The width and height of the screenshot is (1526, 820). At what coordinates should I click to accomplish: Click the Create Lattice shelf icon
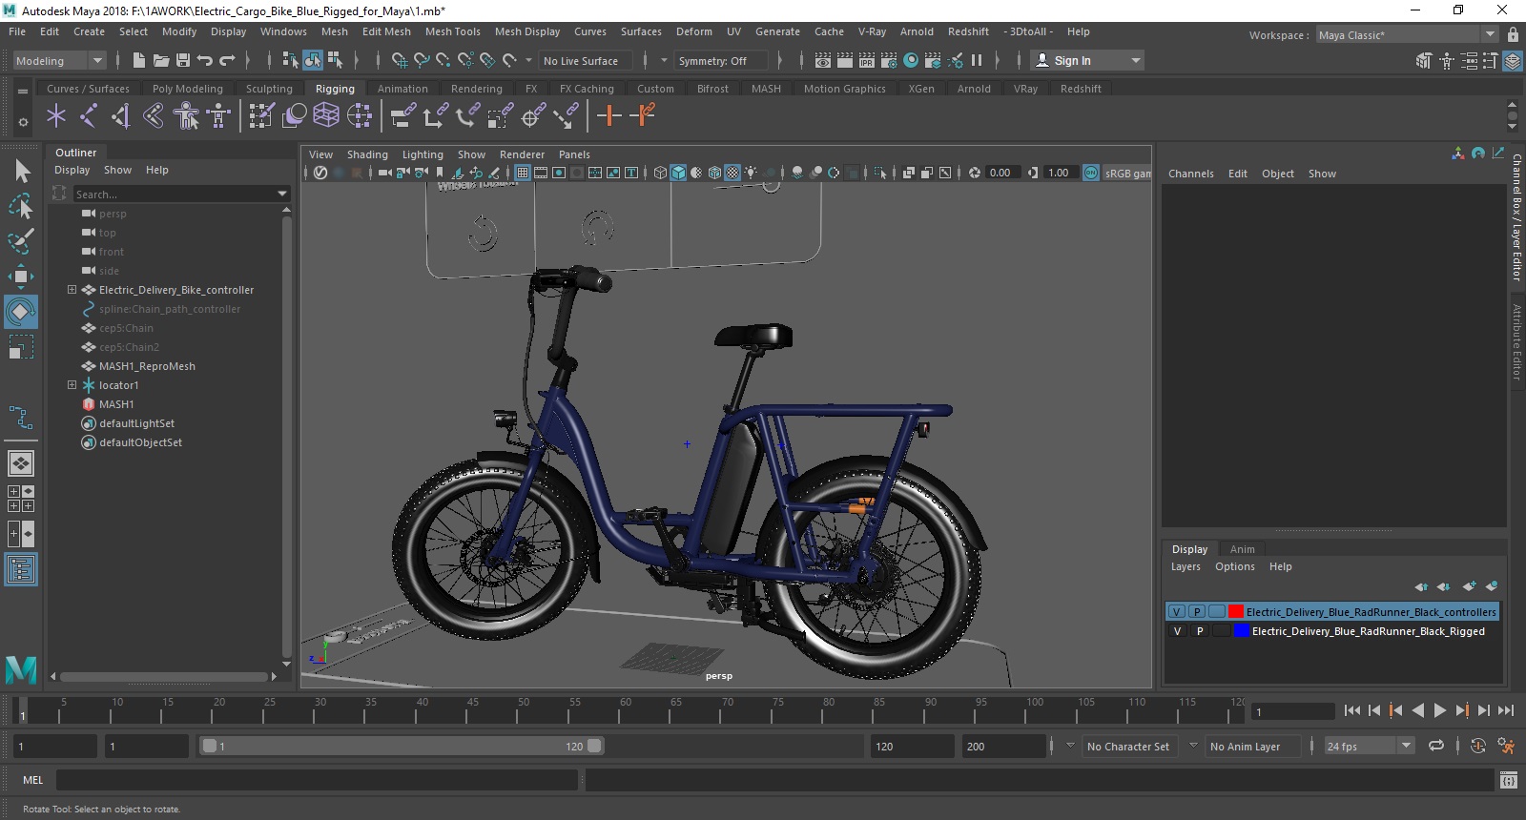326,116
